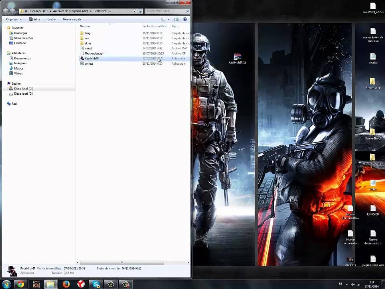Select Disco local (D:) in the sidebar
This screenshot has height=289, width=385.
[24, 94]
